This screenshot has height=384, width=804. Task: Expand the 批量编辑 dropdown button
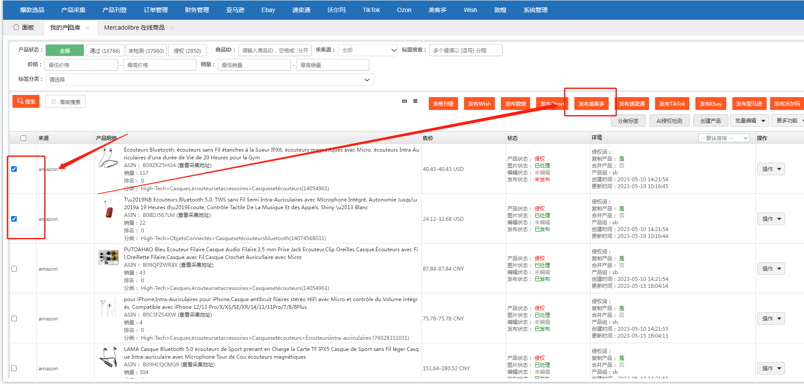coord(749,121)
